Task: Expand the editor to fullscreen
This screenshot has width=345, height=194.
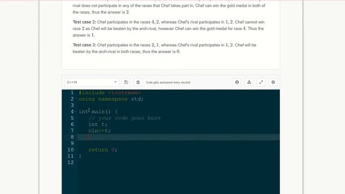Action: coord(261,82)
